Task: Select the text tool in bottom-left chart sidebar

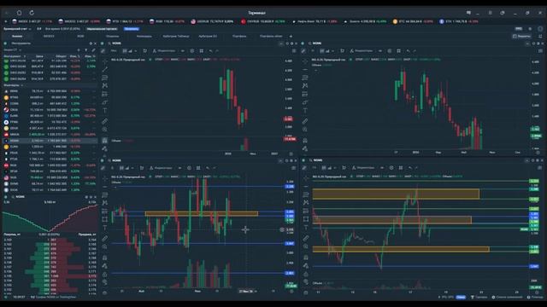Action: pyautogui.click(x=104, y=228)
